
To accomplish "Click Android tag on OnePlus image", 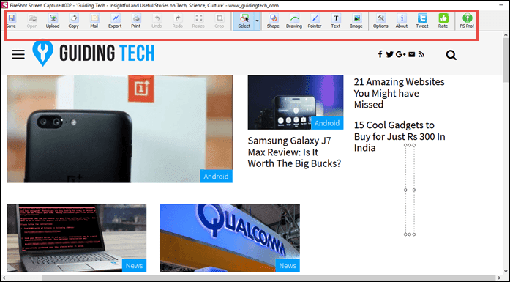I will [x=216, y=177].
